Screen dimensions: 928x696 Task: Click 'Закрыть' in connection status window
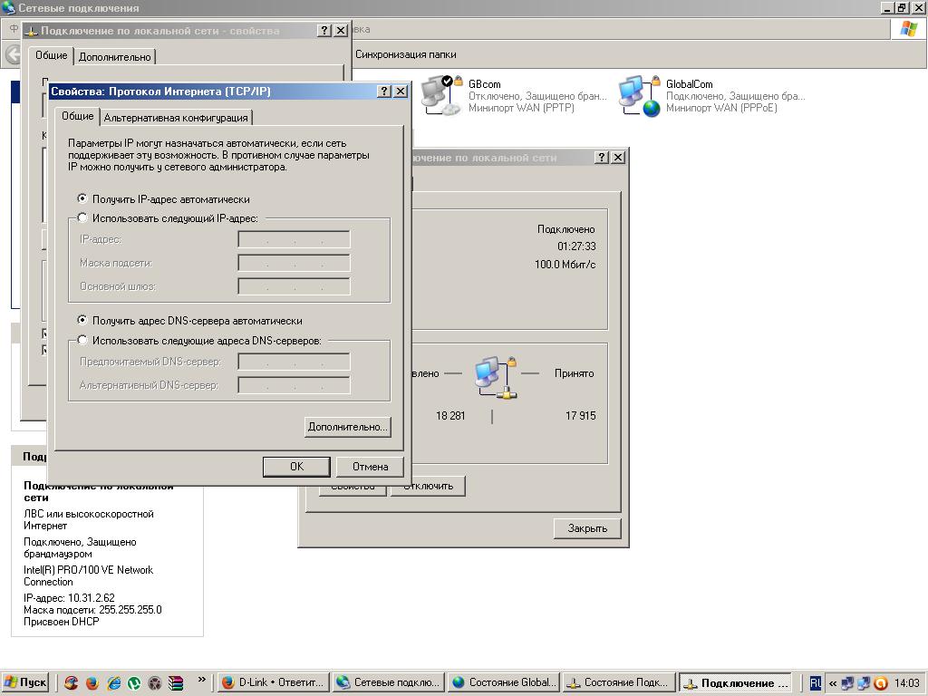coord(587,528)
